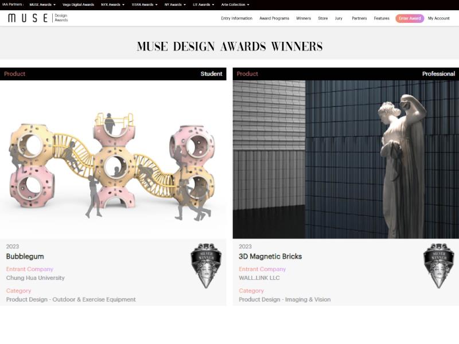Image resolution: width=459 pixels, height=344 pixels.
Task: Open the Partners menu item
Action: tap(359, 18)
